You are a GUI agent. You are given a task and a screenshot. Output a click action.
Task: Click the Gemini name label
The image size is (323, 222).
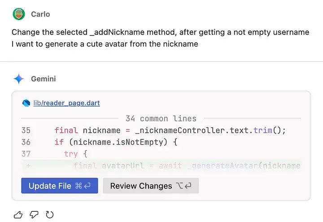(x=43, y=79)
